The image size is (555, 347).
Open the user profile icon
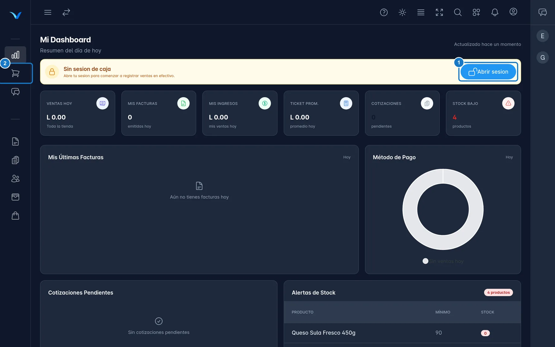[513, 12]
